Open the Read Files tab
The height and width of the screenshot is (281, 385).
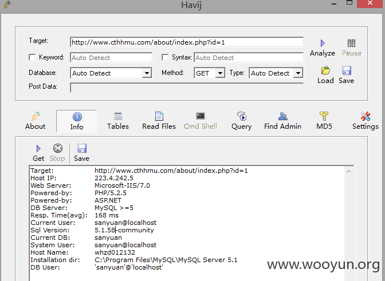pyautogui.click(x=159, y=121)
